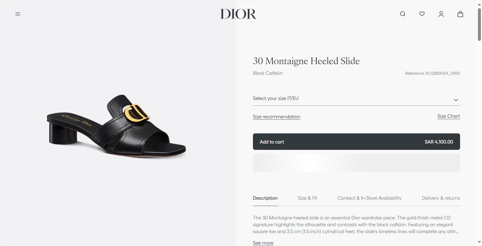Expand the Select your size IT/EU dropdown
This screenshot has width=482, height=246.
(x=356, y=99)
